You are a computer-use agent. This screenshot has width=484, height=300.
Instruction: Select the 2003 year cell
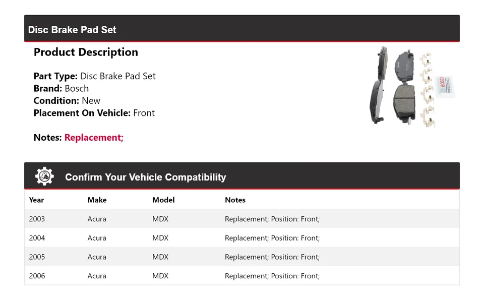click(37, 219)
